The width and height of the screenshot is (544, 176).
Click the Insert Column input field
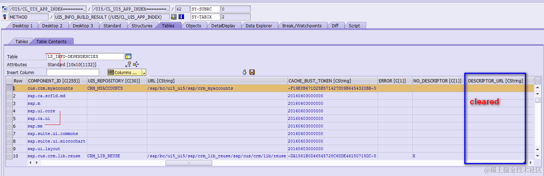coord(73,72)
